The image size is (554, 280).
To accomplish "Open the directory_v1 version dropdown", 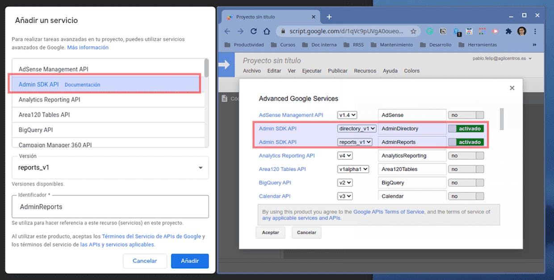I will [x=357, y=128].
